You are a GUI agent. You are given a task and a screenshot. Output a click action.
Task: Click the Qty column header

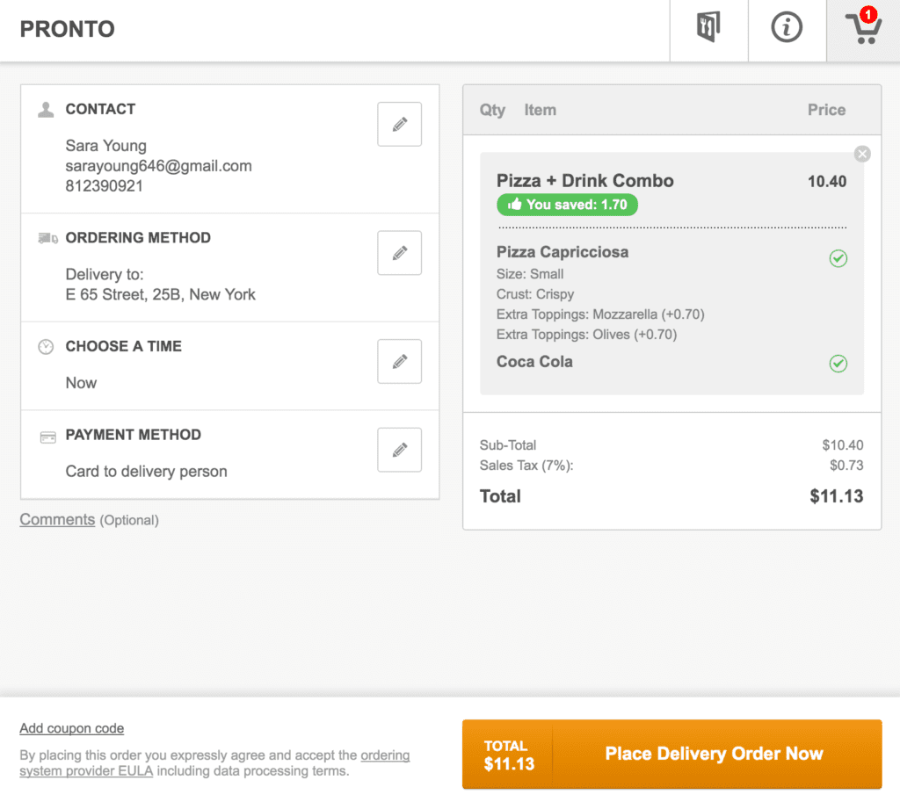point(492,110)
